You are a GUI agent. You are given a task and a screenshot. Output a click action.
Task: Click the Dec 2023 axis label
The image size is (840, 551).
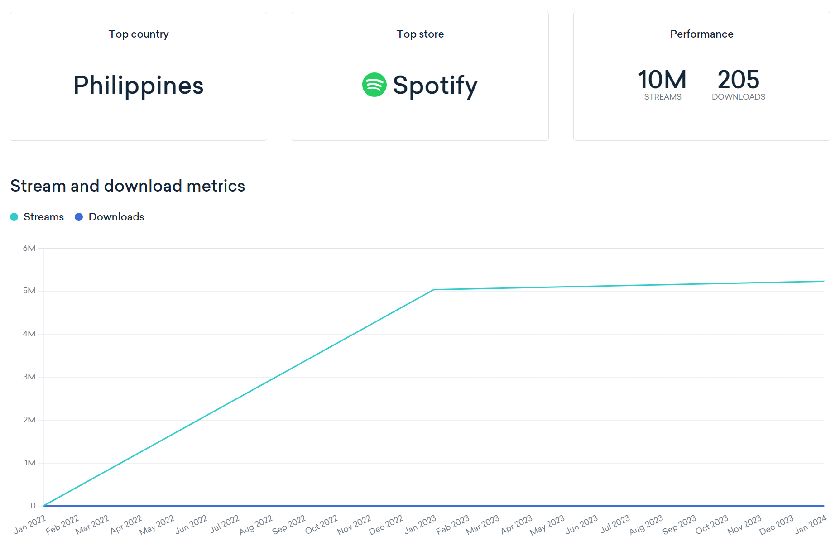[x=777, y=525]
